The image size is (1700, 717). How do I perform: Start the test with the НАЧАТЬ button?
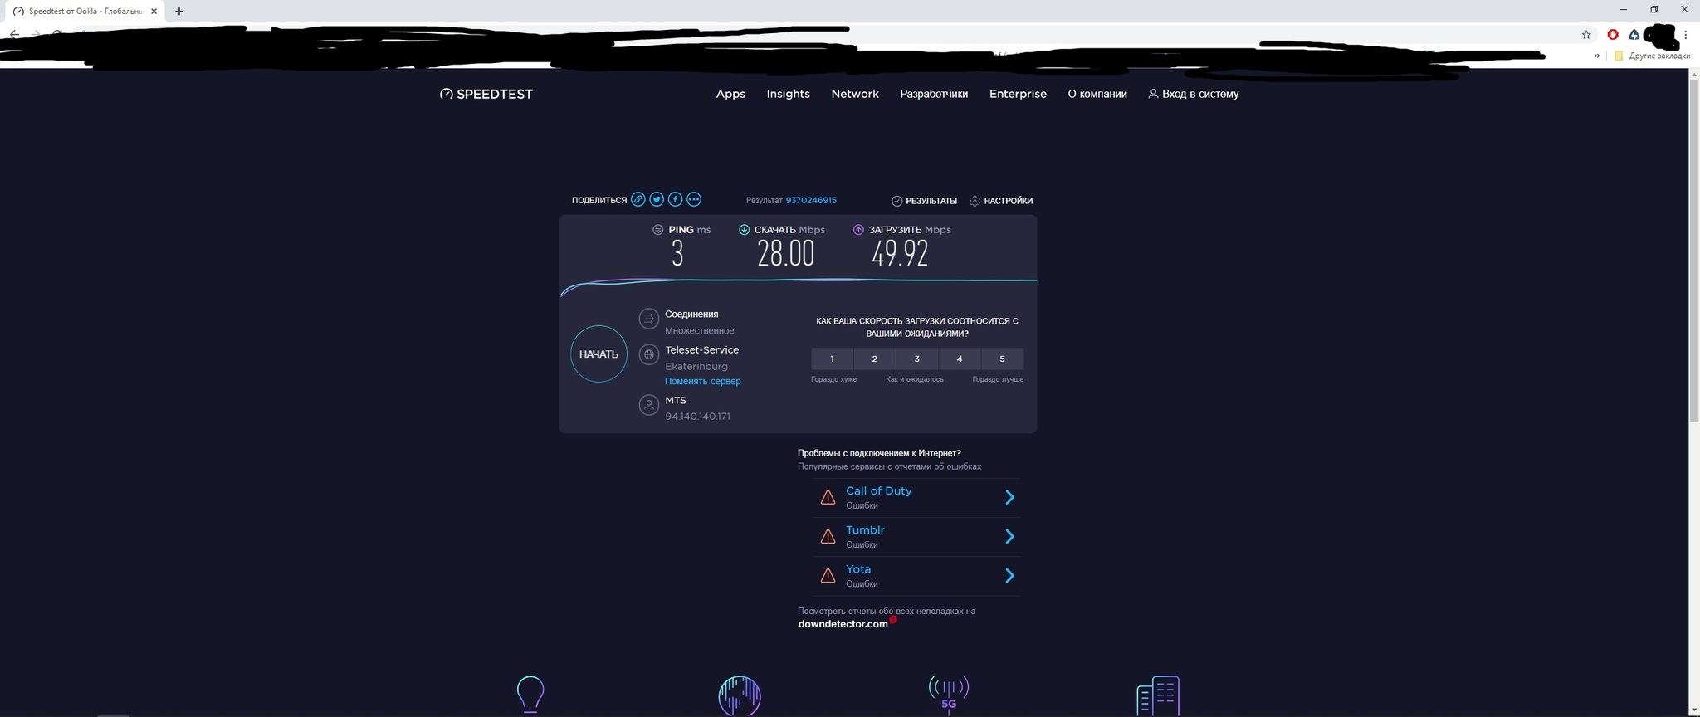pyautogui.click(x=598, y=354)
